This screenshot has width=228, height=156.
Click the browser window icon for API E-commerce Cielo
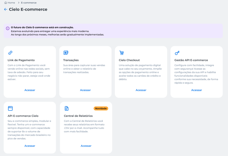coord(10,108)
